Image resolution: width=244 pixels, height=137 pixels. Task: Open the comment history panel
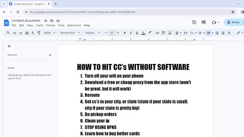203,22
